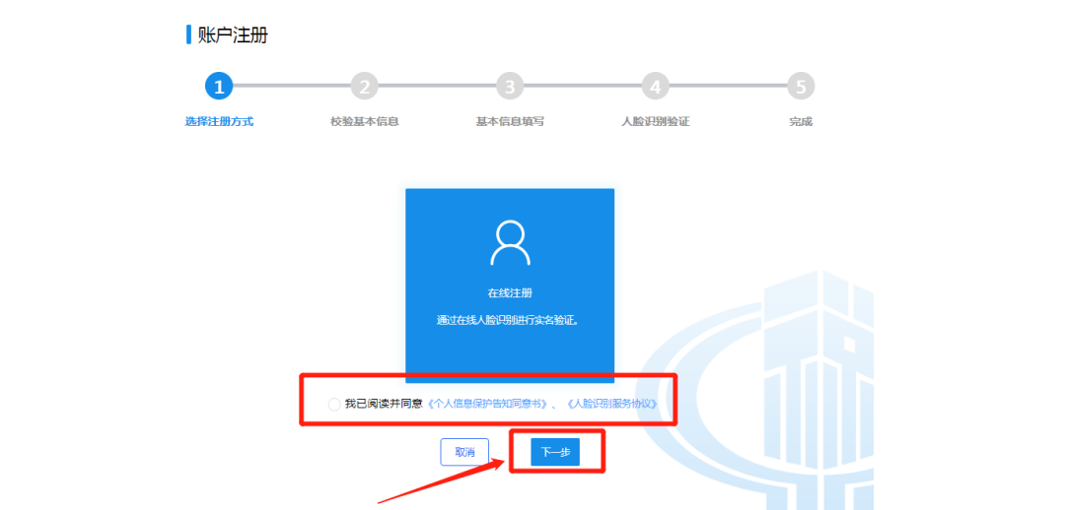
Task: Click the 账户注册 page heading
Action: coord(233,35)
